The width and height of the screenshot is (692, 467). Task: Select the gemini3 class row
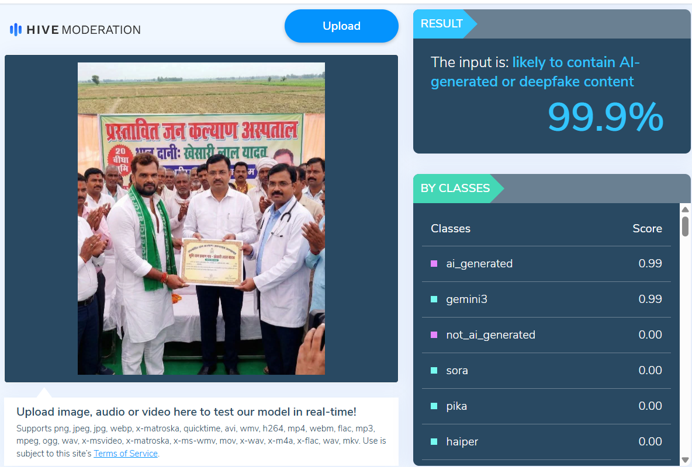pos(546,299)
